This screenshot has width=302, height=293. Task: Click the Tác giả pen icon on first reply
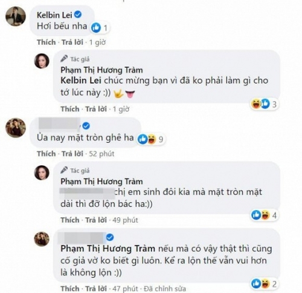click(x=64, y=59)
